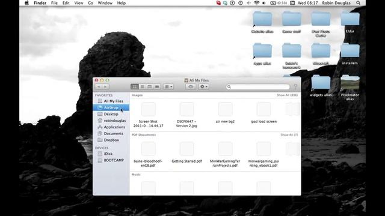Click Show All for PDF Documents
Screen dimensions: 385x216
click(x=289, y=134)
